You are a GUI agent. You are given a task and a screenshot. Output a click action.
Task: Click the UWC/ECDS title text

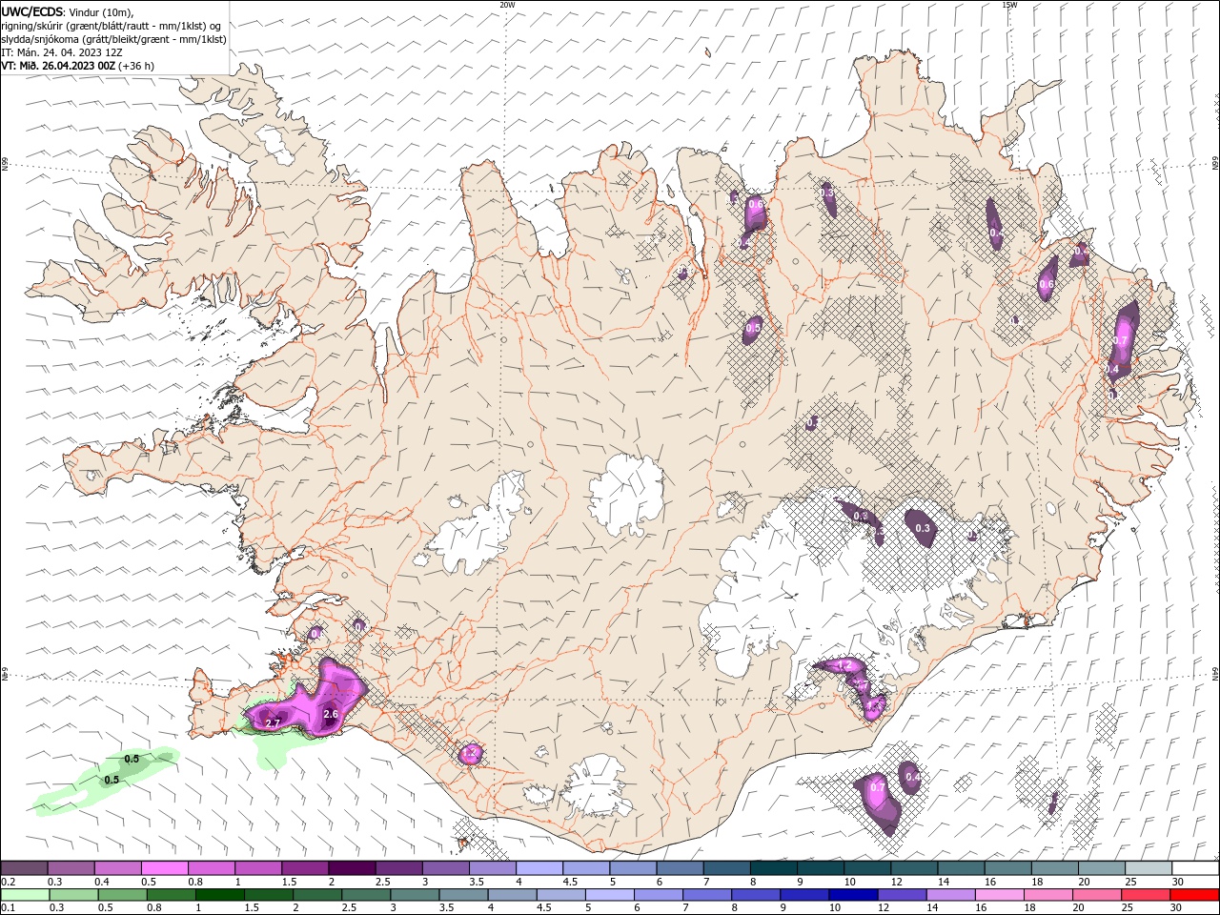click(33, 11)
